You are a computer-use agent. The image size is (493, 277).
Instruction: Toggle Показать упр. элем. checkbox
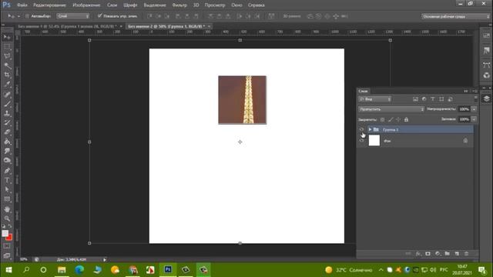coord(99,15)
